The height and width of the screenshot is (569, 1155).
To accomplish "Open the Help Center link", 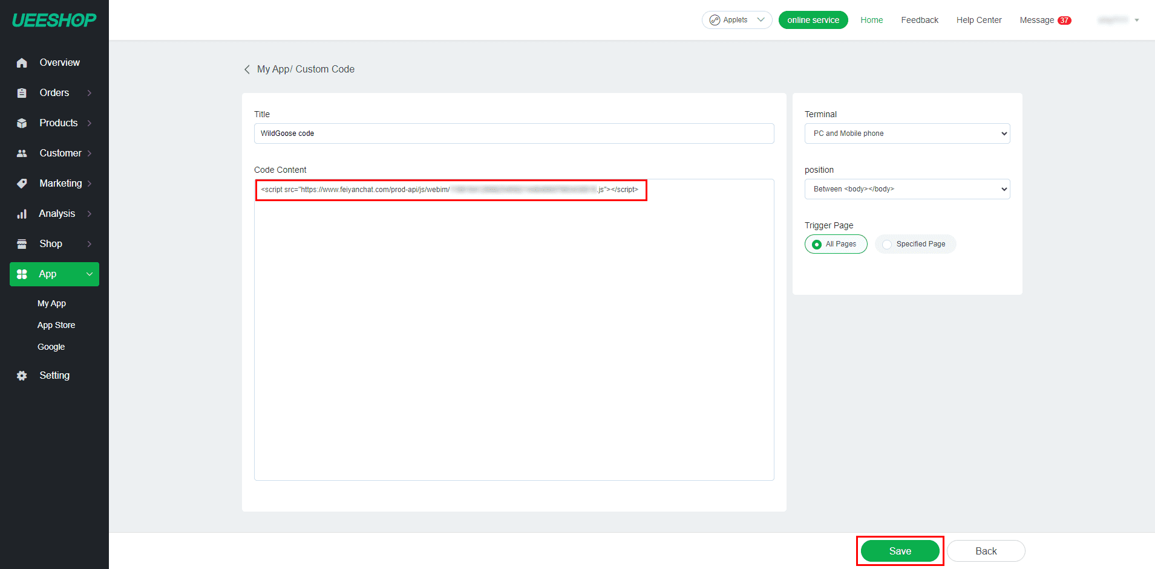I will click(x=978, y=20).
